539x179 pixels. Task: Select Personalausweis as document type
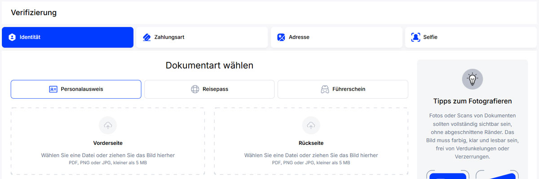[76, 89]
